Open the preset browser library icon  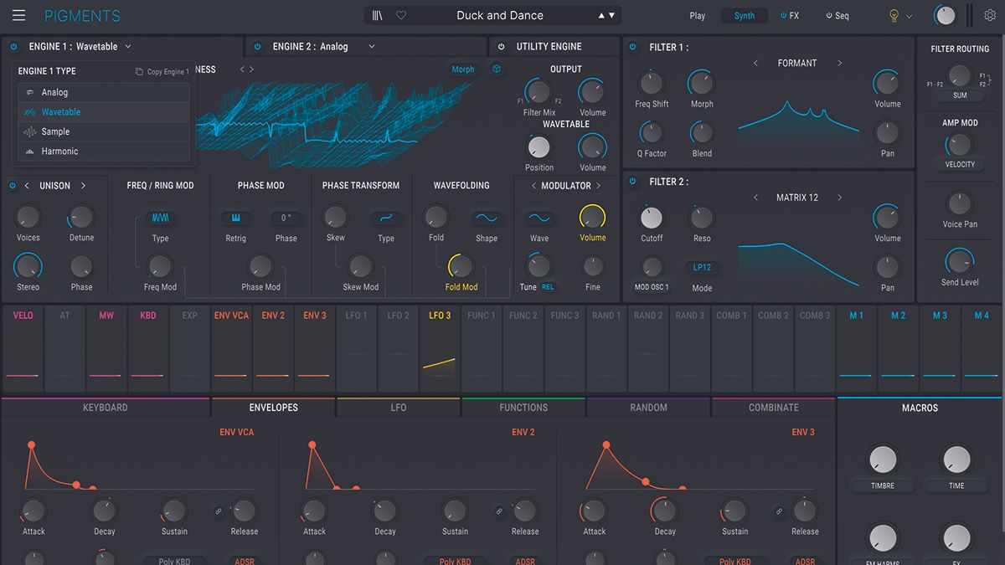click(x=379, y=15)
